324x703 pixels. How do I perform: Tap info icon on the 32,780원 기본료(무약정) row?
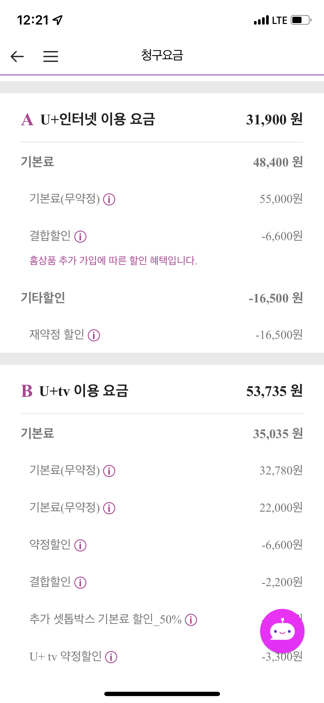[x=109, y=471]
